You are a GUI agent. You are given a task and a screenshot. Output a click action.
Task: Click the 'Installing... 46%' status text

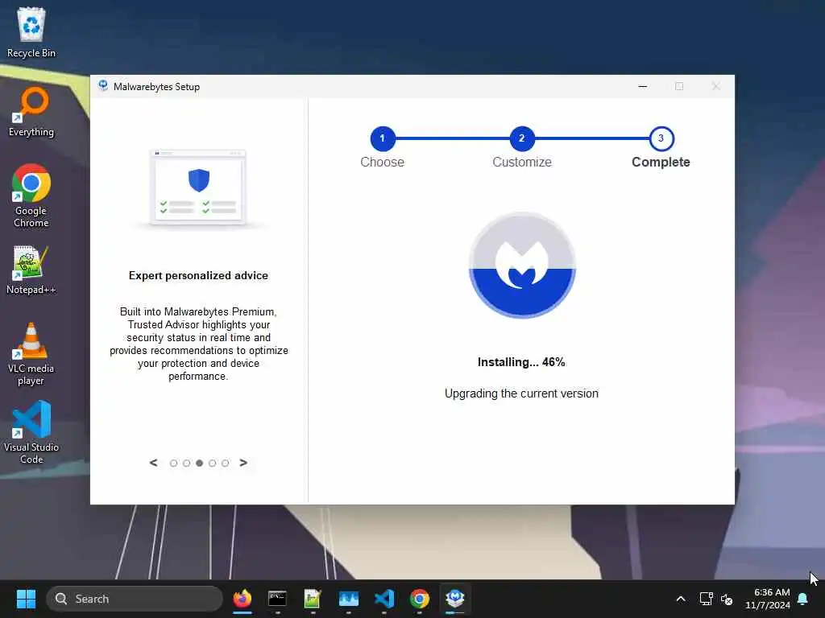(521, 362)
